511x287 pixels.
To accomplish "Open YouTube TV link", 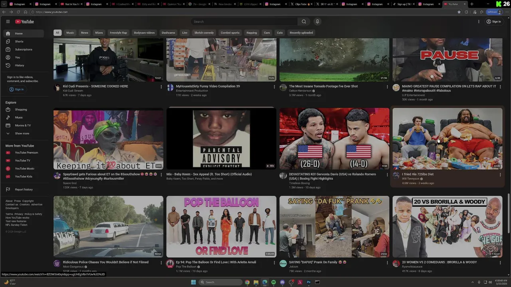I will pos(24,161).
